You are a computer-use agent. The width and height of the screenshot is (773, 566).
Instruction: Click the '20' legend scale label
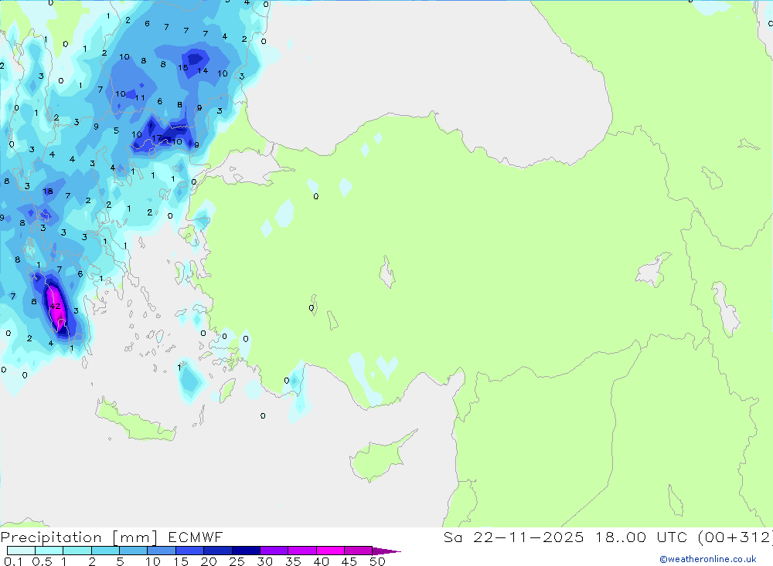click(209, 561)
